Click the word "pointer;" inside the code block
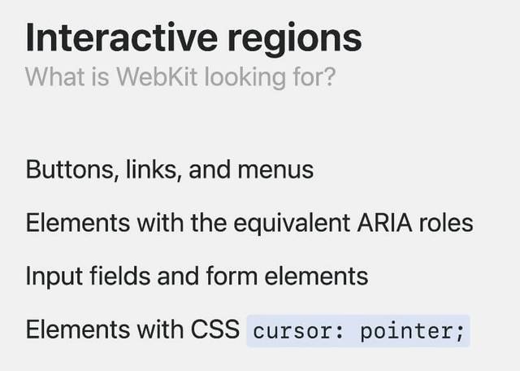 pos(411,332)
